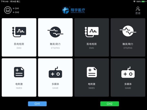Switch to the green CH2 channel tab

pyautogui.click(x=110, y=104)
